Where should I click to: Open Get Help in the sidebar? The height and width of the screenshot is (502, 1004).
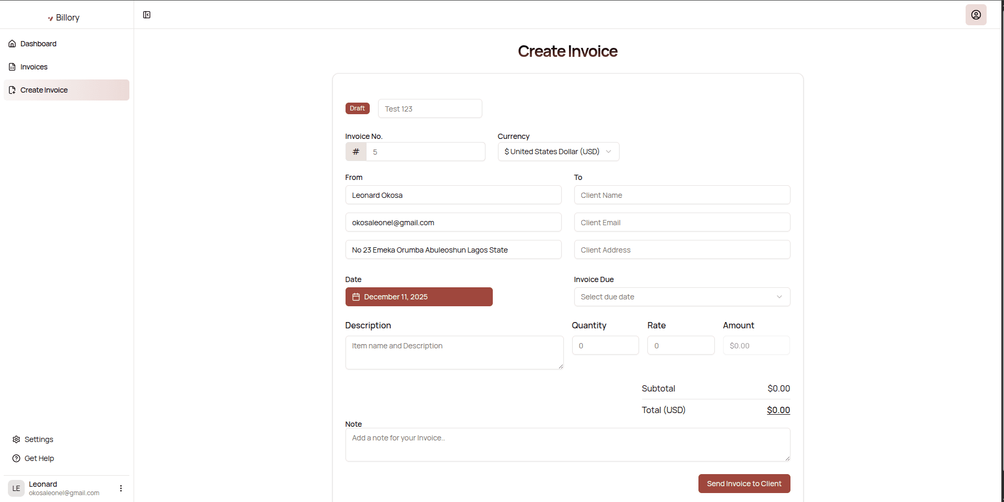point(39,458)
